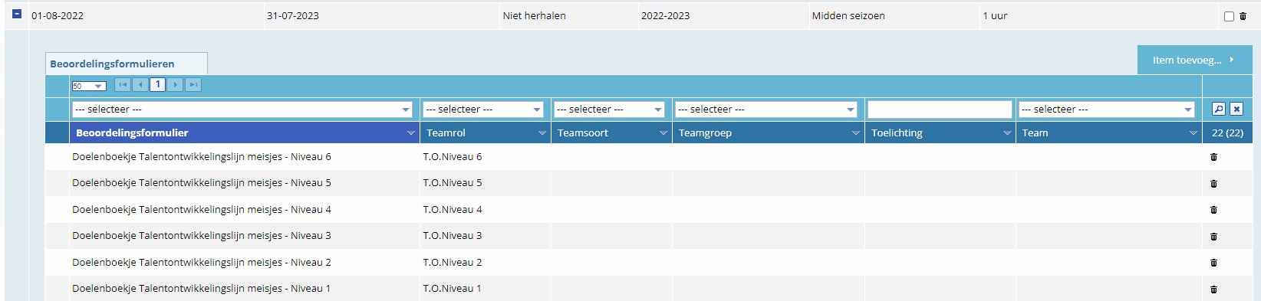Open the Teamrol filter selecteer dropdown
Viewport: 1261px width, 301px height.
(x=483, y=110)
